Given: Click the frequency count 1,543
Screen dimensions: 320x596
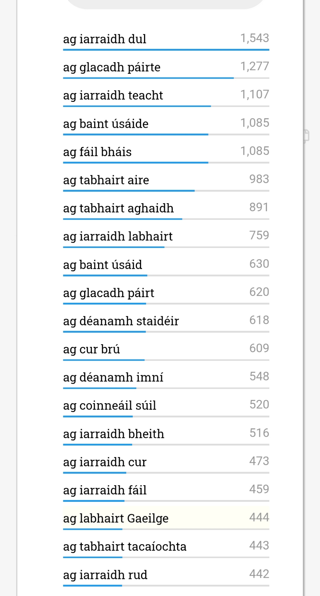Looking at the screenshot, I should (x=255, y=38).
